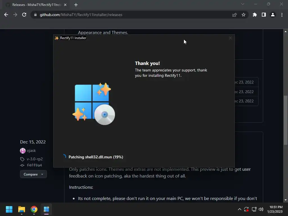Close the Rectify11 Installer dialog
The width and height of the screenshot is (288, 216).
coord(230,38)
